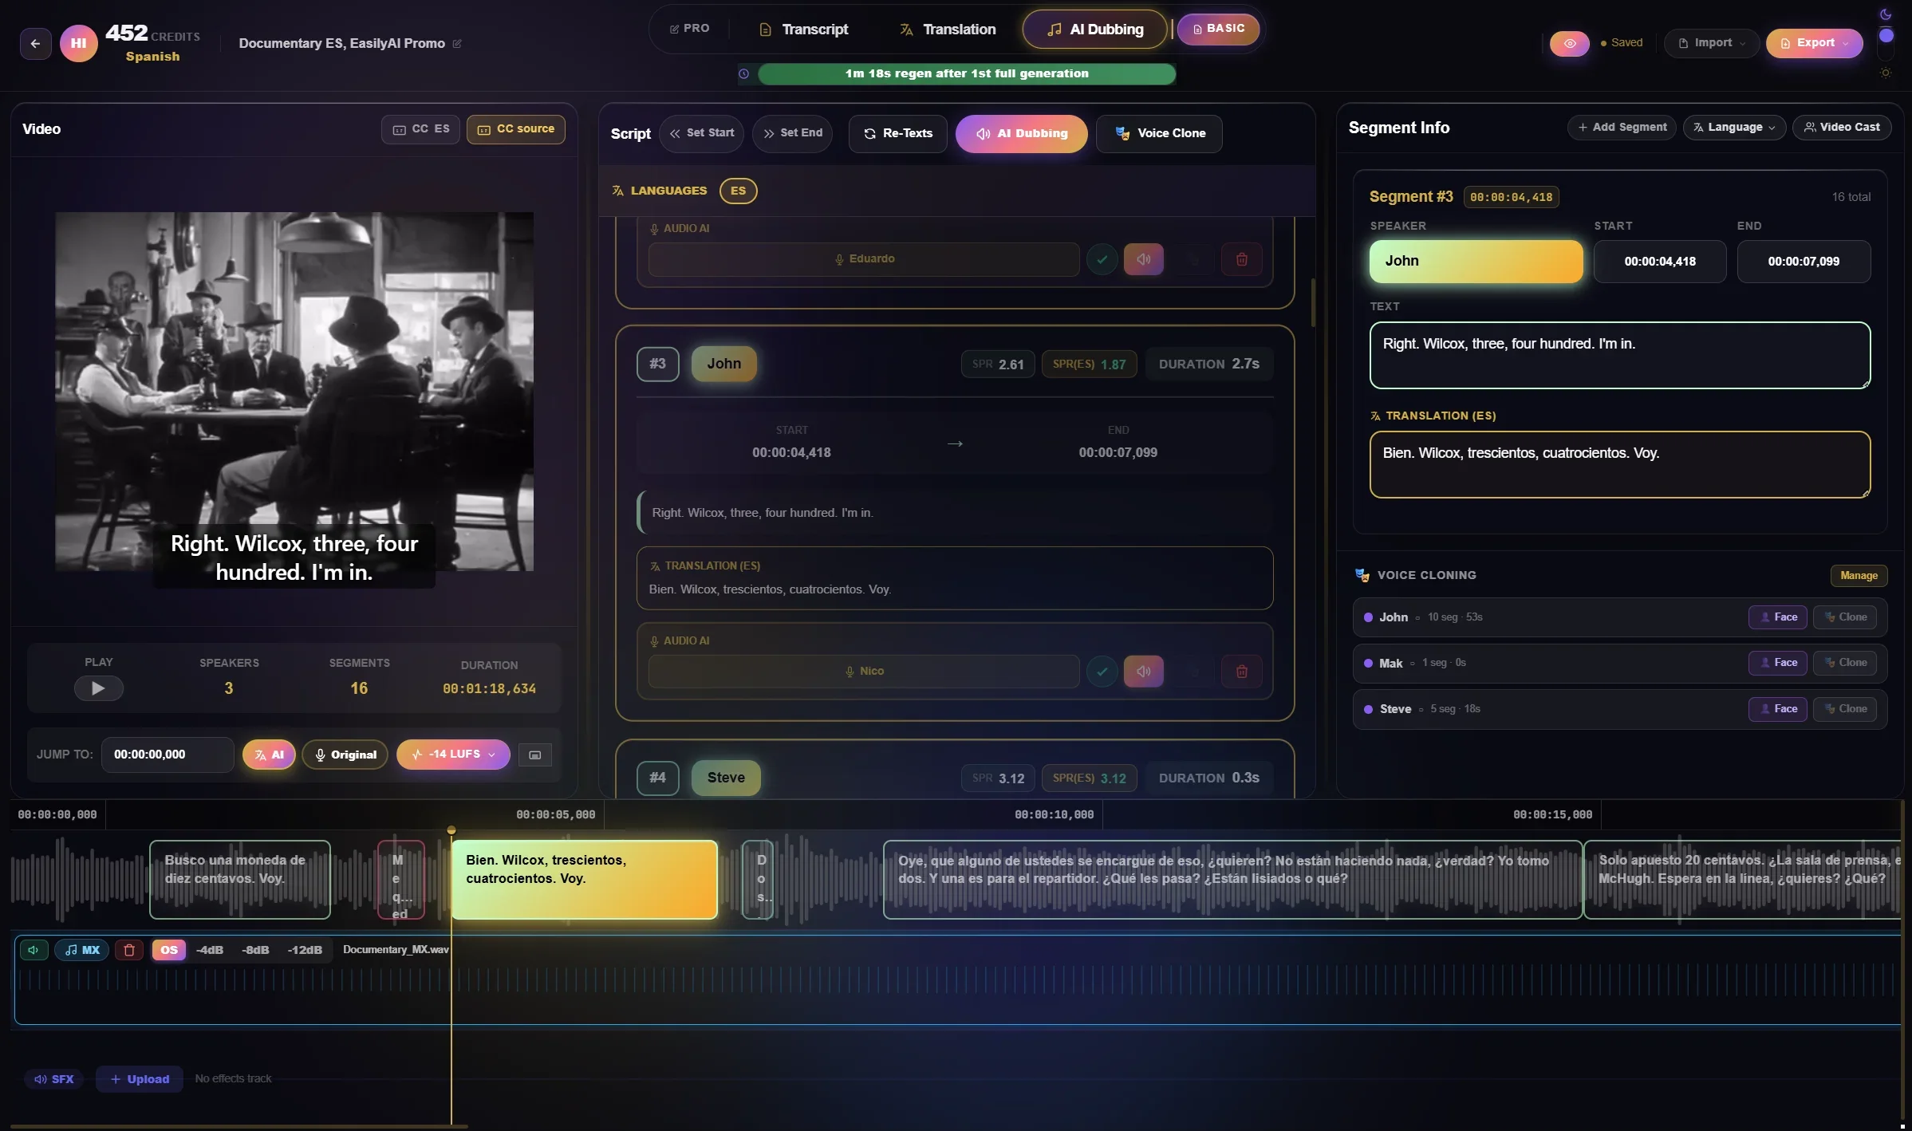Open the John speaker selector
This screenshot has height=1131, width=1912.
1476,262
